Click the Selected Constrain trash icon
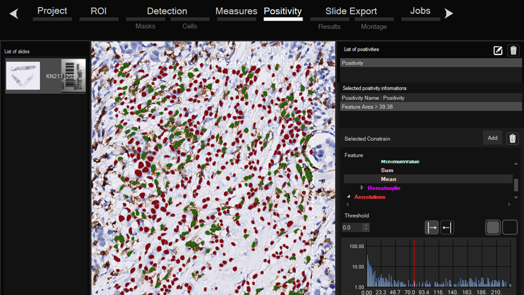 [512, 138]
